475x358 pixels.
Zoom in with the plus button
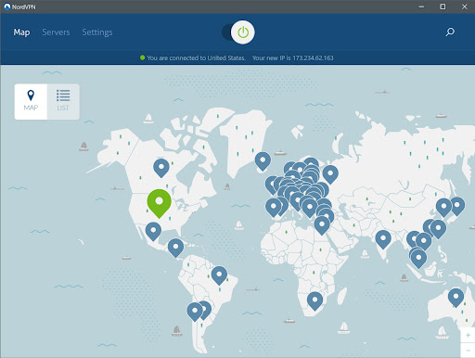pyautogui.click(x=468, y=335)
